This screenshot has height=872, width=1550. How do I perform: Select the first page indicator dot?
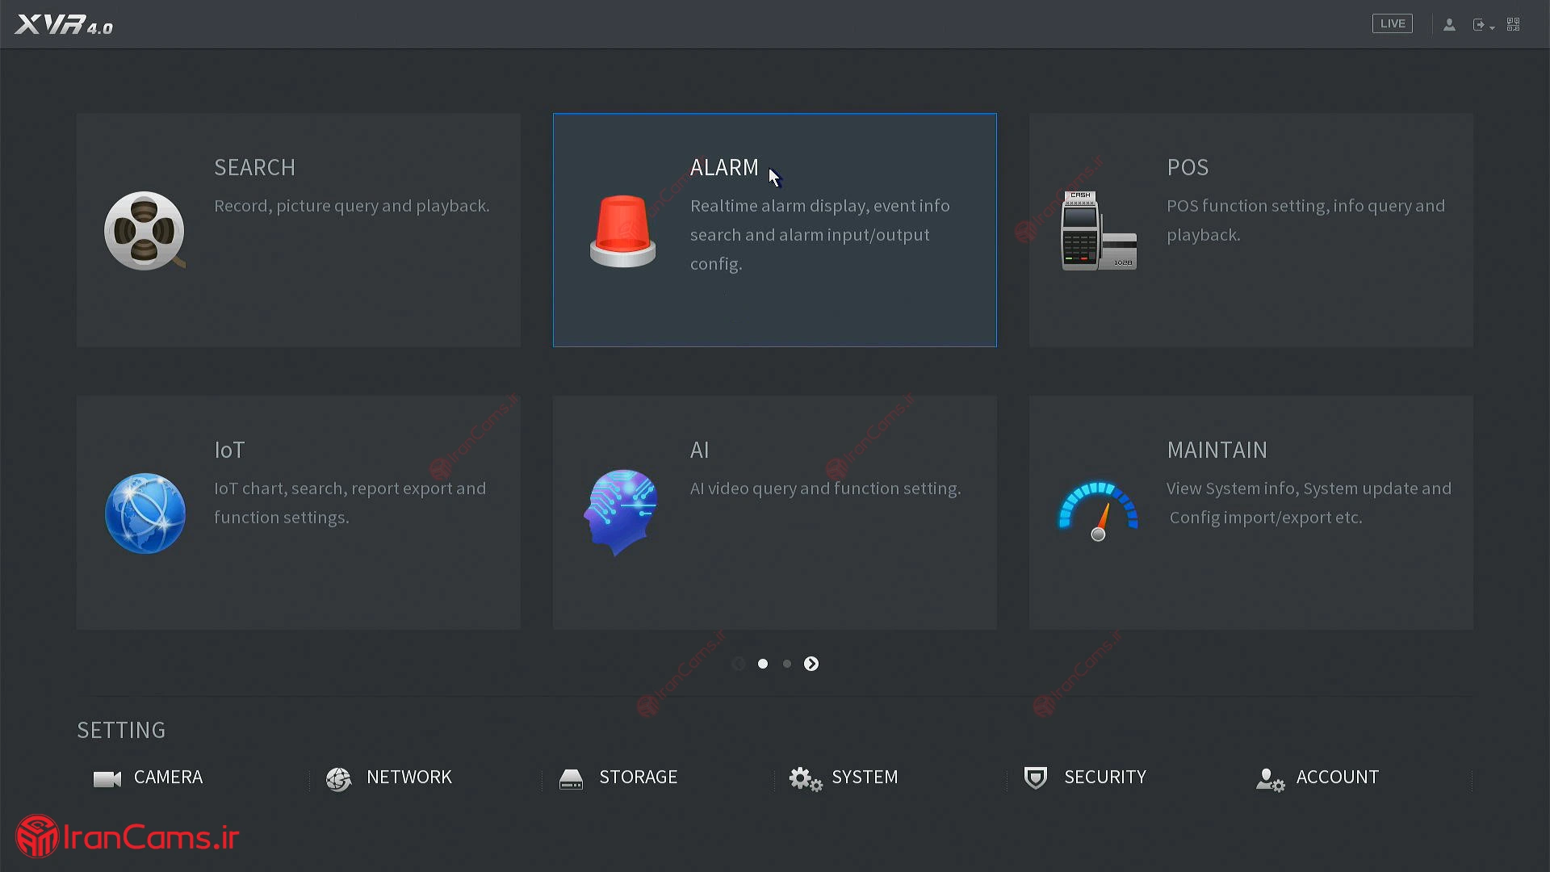(x=763, y=664)
